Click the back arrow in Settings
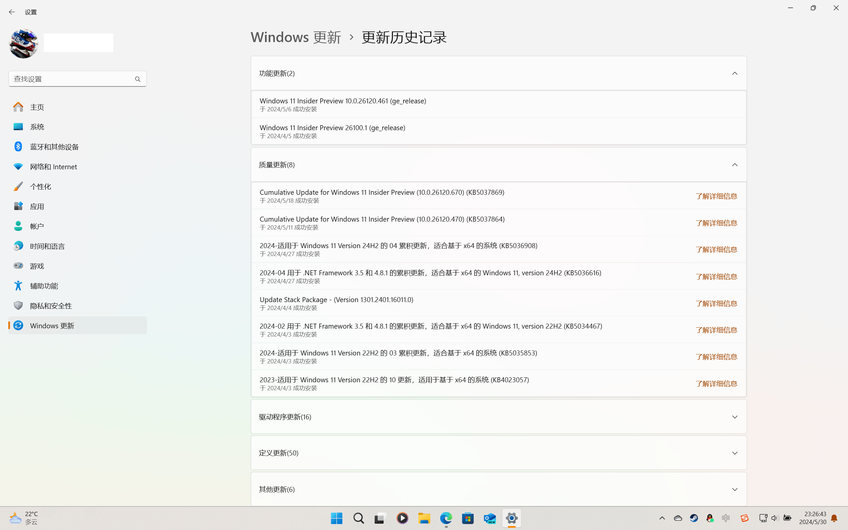The height and width of the screenshot is (530, 848). pos(12,12)
